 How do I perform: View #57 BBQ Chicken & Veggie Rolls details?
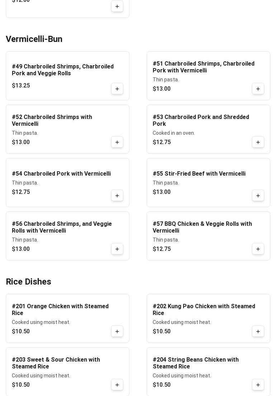202,227
